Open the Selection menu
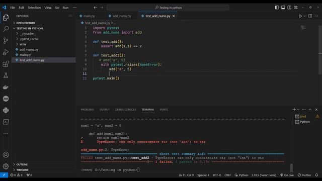This screenshot has height=181, width=322. [x=34, y=8]
